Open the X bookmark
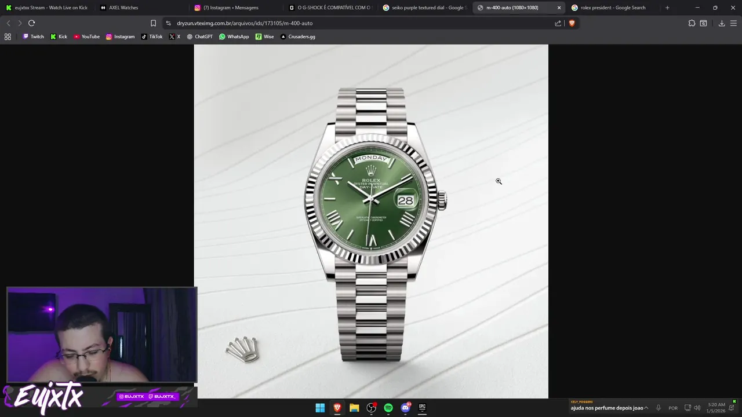The image size is (742, 417). (x=174, y=36)
